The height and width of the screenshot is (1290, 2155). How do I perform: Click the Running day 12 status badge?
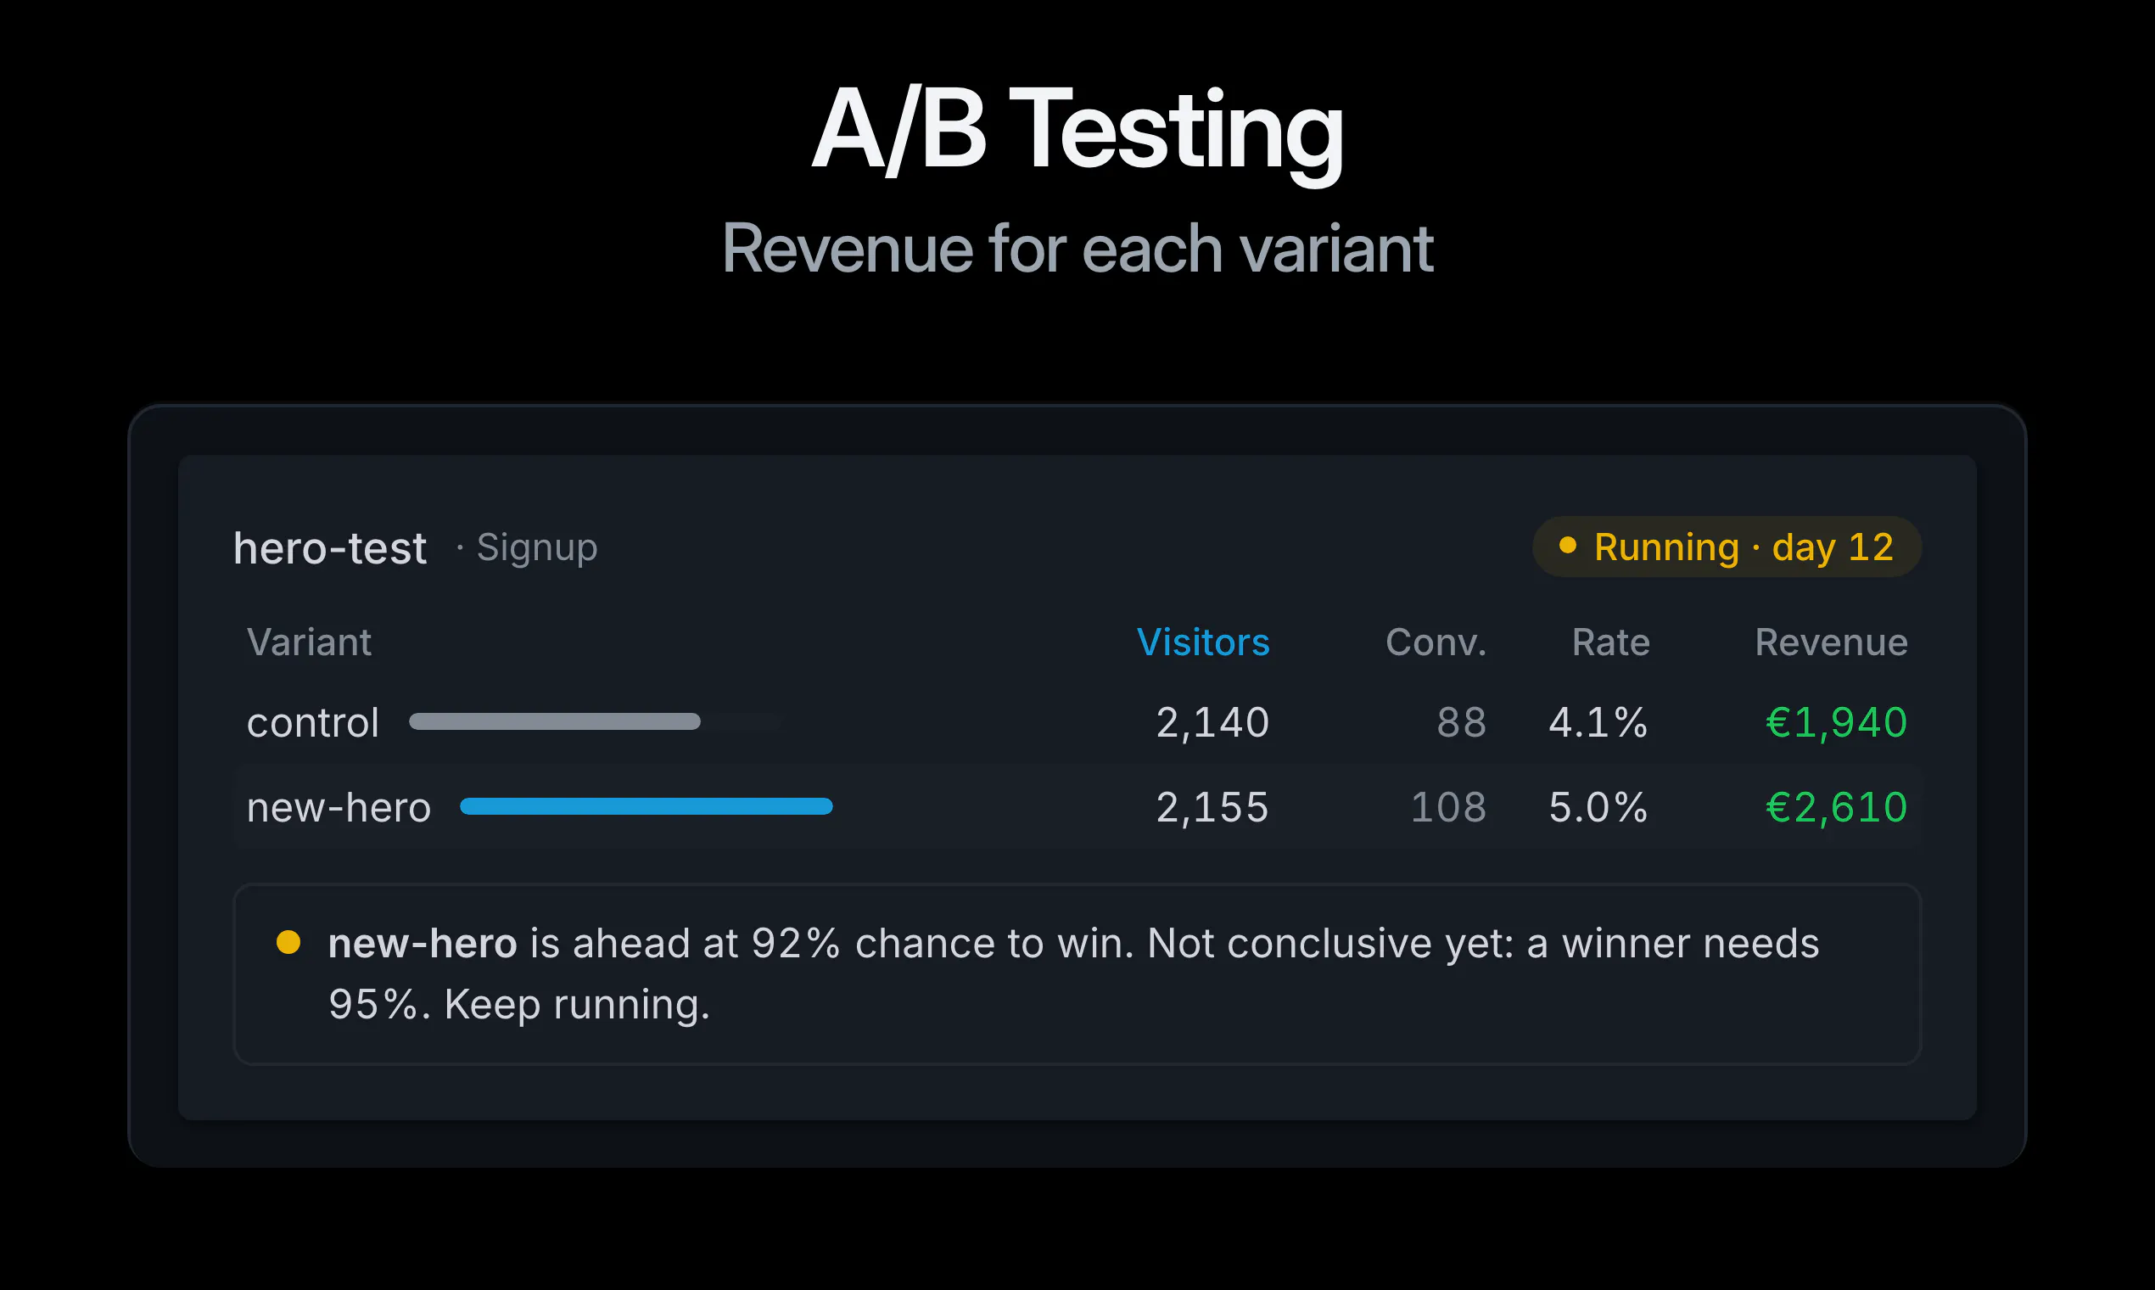[x=1727, y=547]
